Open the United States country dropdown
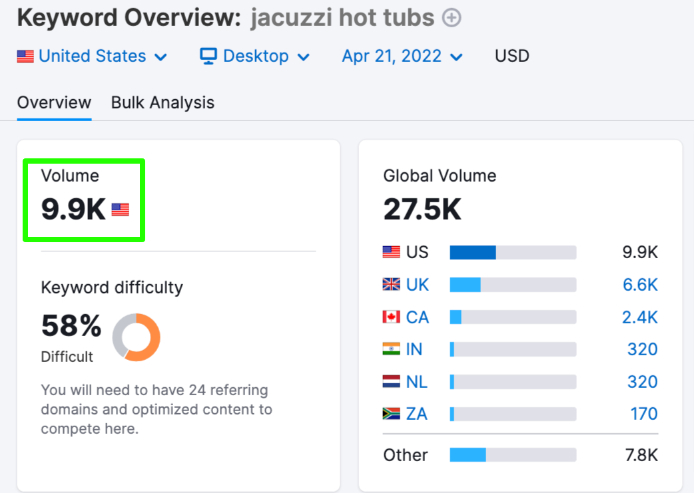 click(x=92, y=56)
